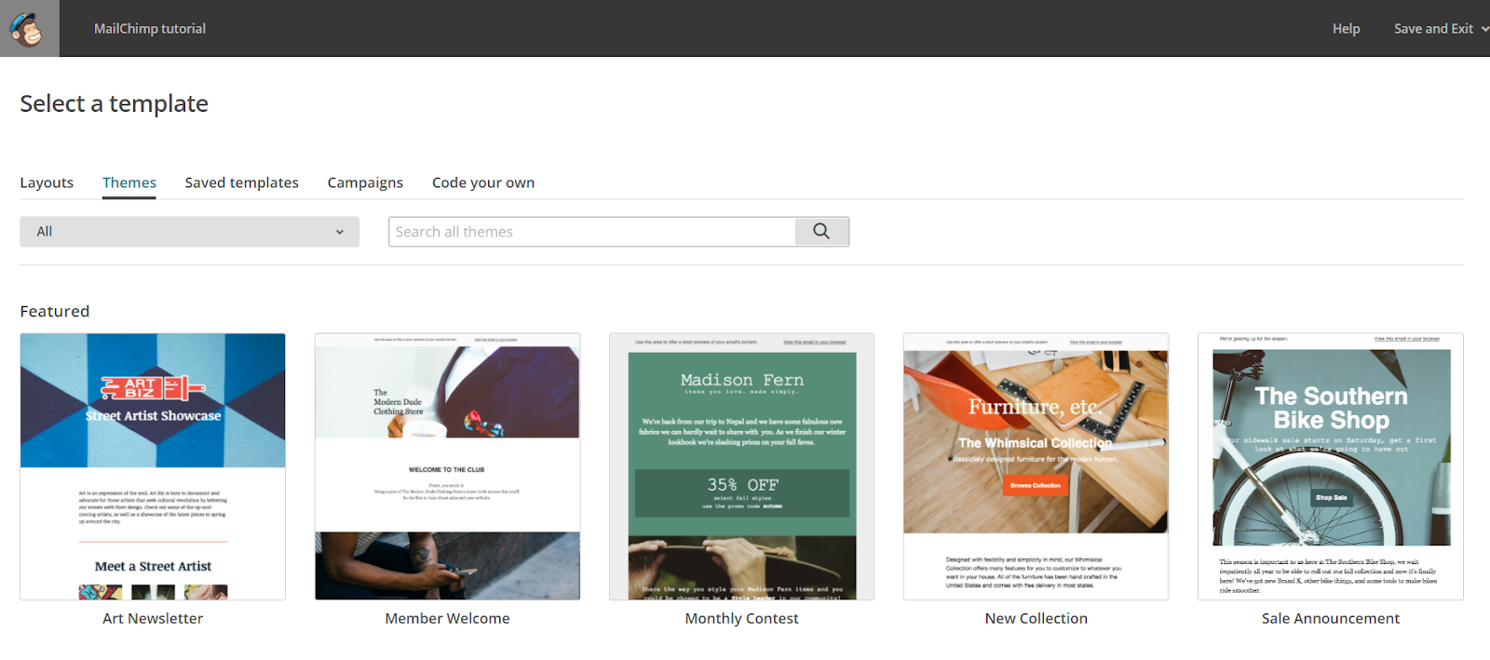This screenshot has height=660, width=1490.
Task: Pick the Member Welcome template thumbnail
Action: click(447, 466)
